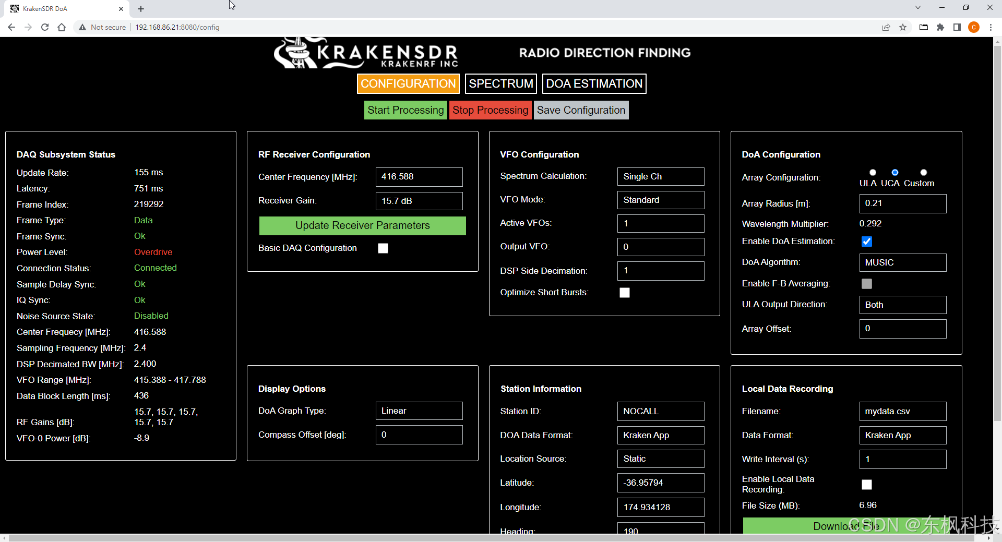Toggle Optimize Short Bursts checkbox
1002x542 pixels.
(x=625, y=293)
